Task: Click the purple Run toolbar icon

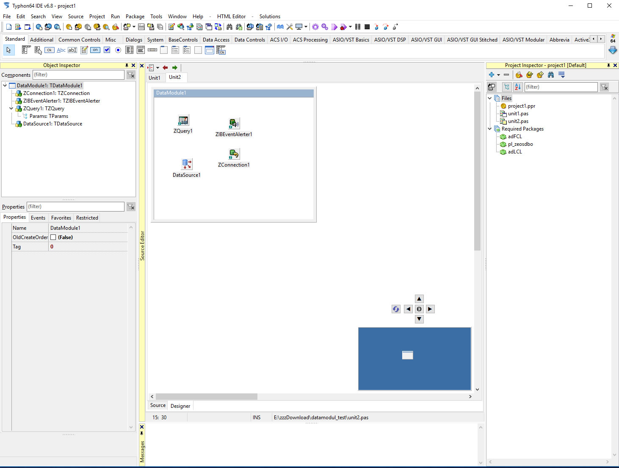Action: point(334,27)
